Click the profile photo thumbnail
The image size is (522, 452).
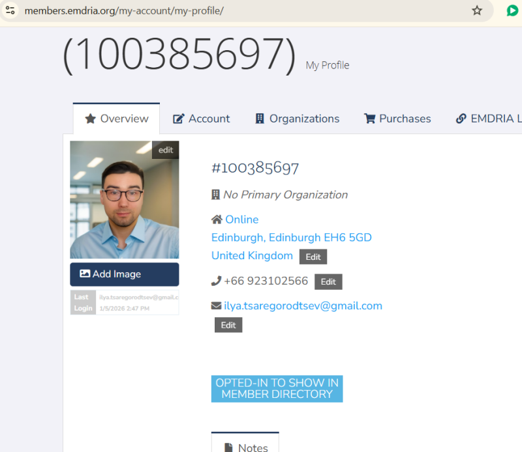[125, 200]
